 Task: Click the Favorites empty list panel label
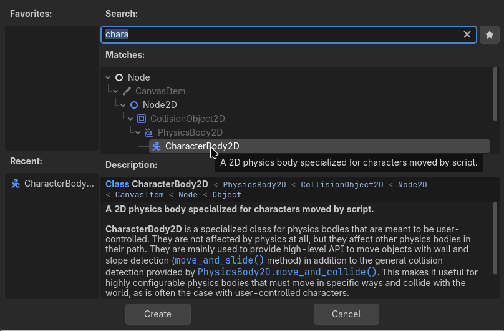[x=31, y=14]
